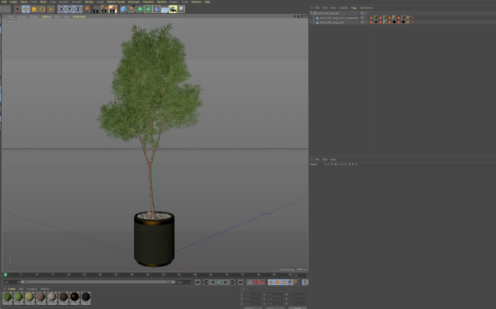Screen dimensions: 496x309
Task: Select the Rotate tool
Action: 42,9
